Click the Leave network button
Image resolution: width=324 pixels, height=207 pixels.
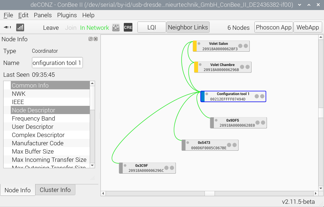coord(51,28)
